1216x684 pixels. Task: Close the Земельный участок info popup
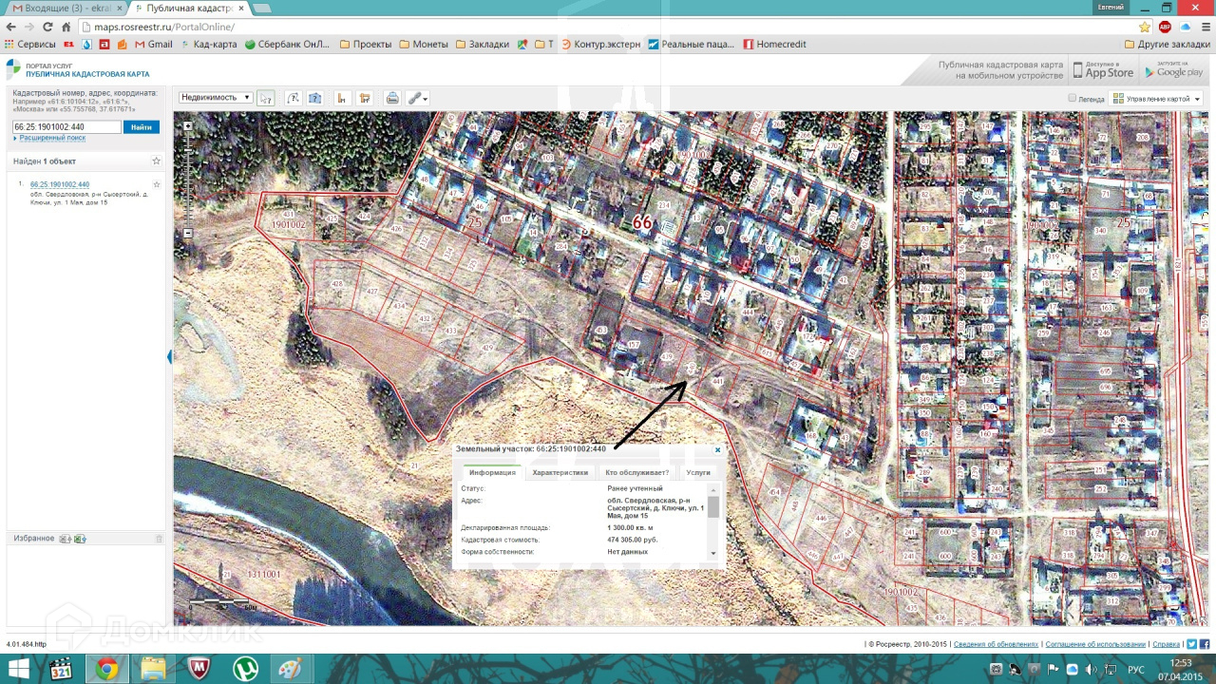click(717, 449)
